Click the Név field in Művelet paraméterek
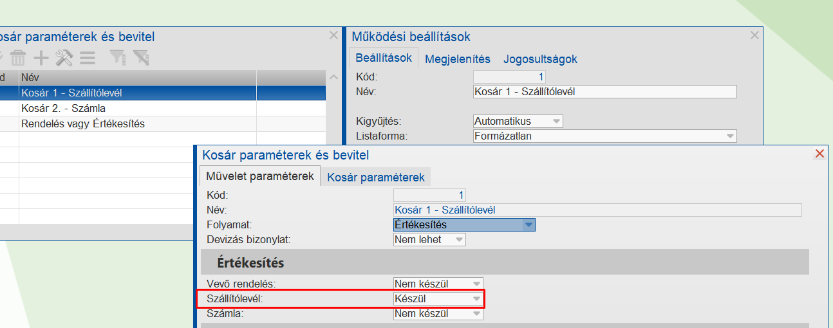 pyautogui.click(x=597, y=210)
